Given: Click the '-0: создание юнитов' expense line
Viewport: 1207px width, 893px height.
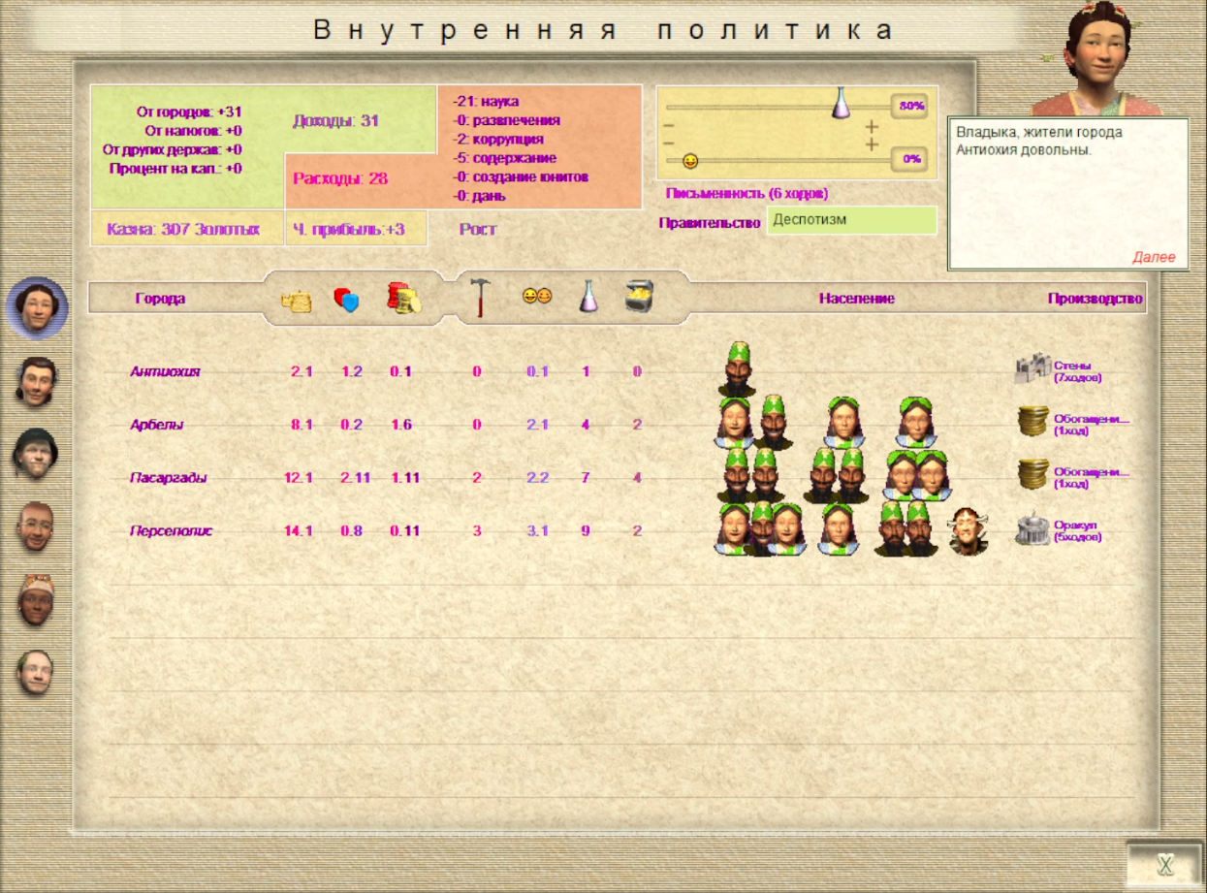Looking at the screenshot, I should [520, 176].
